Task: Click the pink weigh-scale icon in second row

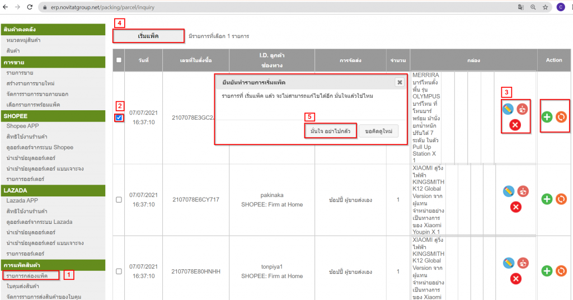Action: point(523,191)
